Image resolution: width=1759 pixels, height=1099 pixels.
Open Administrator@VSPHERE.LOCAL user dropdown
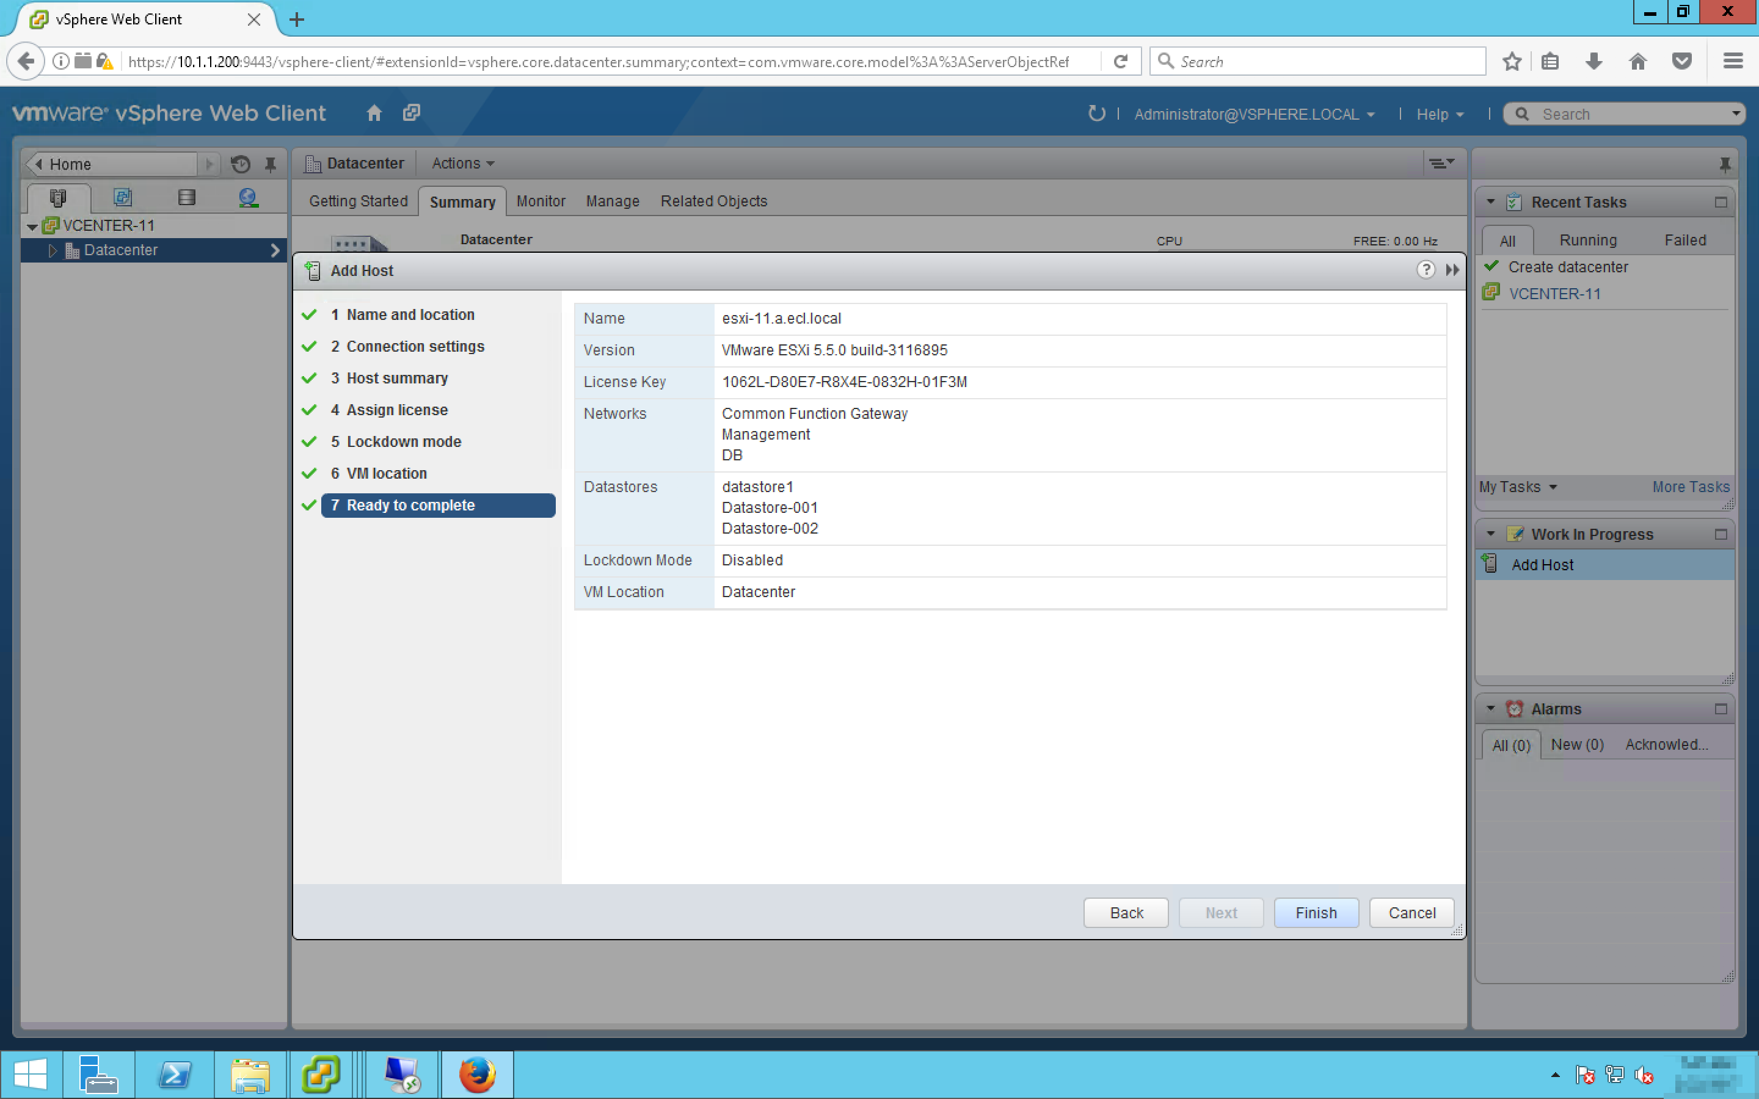1254,114
